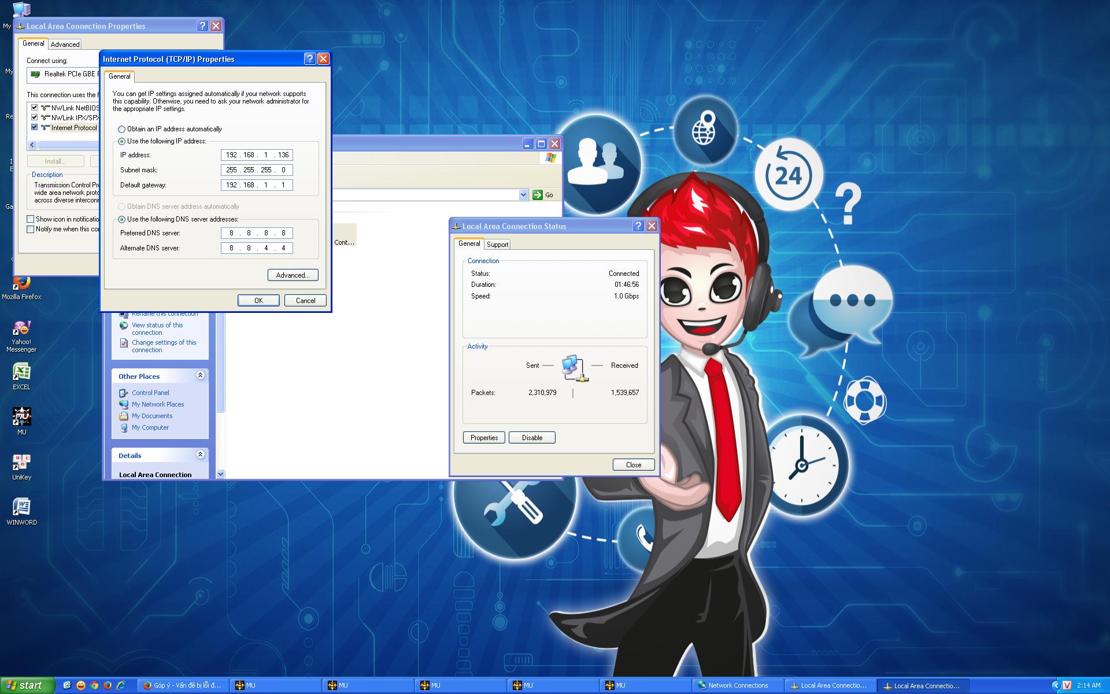Open Advanced tab in Connection Properties
The height and width of the screenshot is (694, 1110).
click(x=65, y=44)
